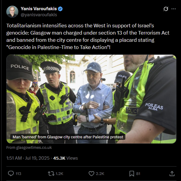181x181 pixels.
Task: Open the @yanisvaroufakis handle link
Action: [39, 15]
